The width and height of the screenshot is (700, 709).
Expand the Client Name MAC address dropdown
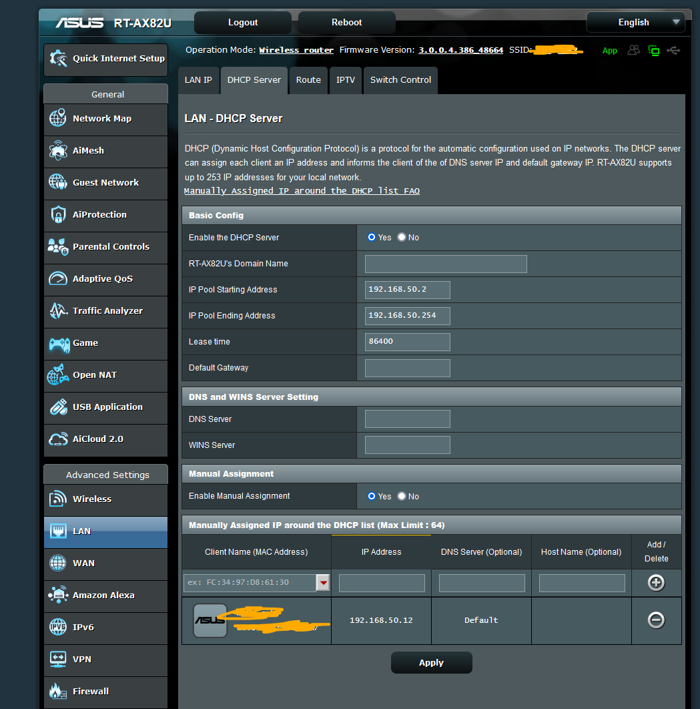coord(323,583)
